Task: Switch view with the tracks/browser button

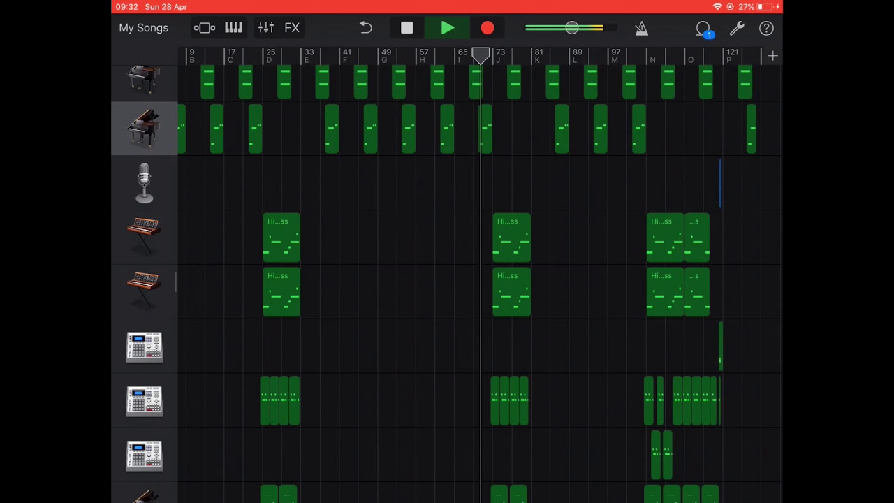Action: pos(205,28)
